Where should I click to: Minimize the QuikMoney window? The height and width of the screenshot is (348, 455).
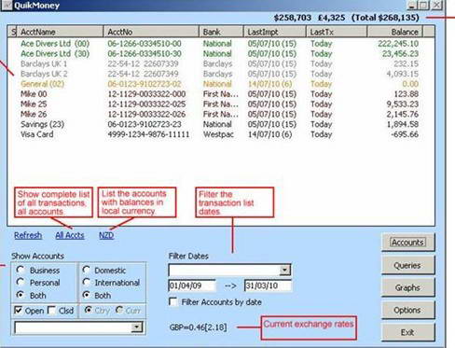pos(412,5)
